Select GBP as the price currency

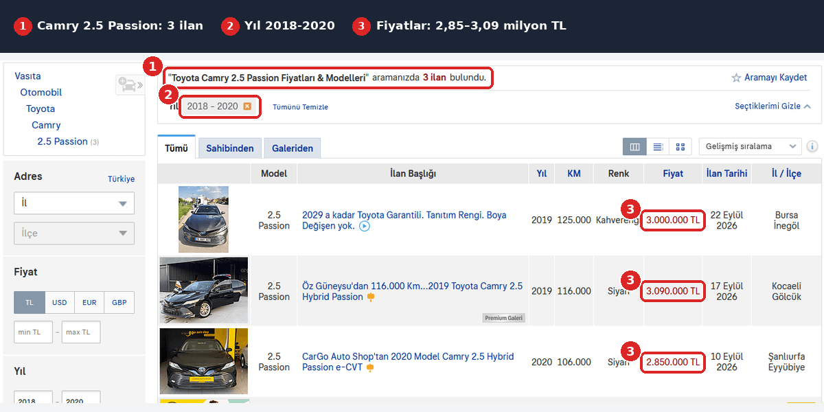(x=119, y=303)
